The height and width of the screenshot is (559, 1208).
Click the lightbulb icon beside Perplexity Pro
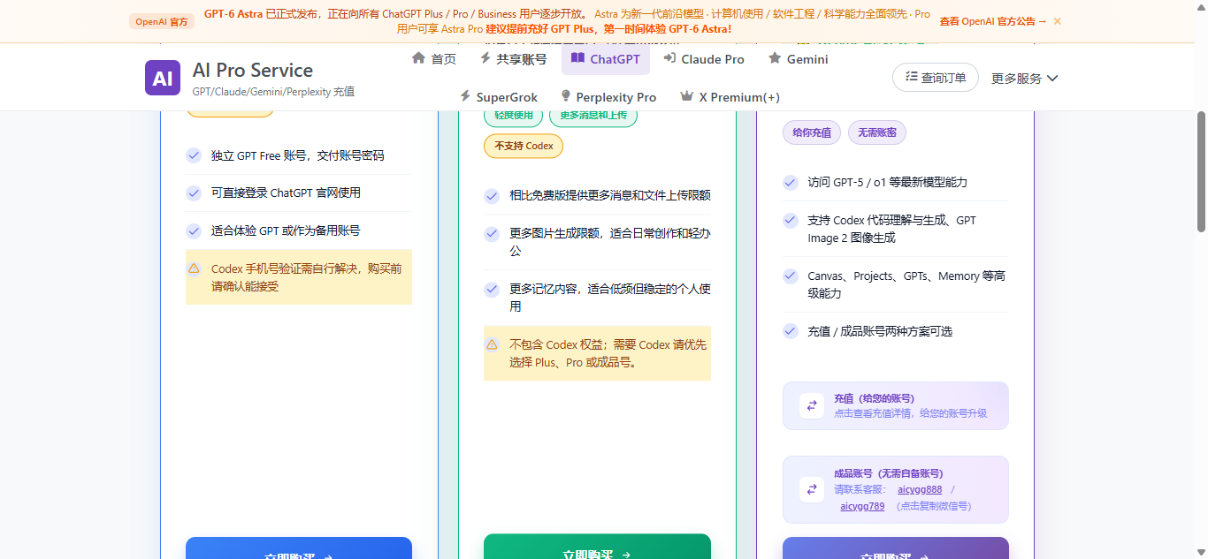click(x=566, y=96)
